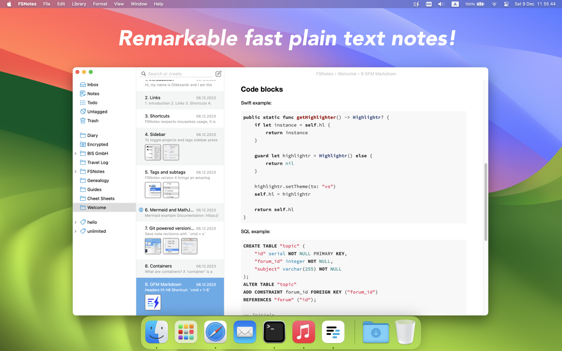The width and height of the screenshot is (562, 351).
Task: Open Finder from the dock
Action: [156, 332]
